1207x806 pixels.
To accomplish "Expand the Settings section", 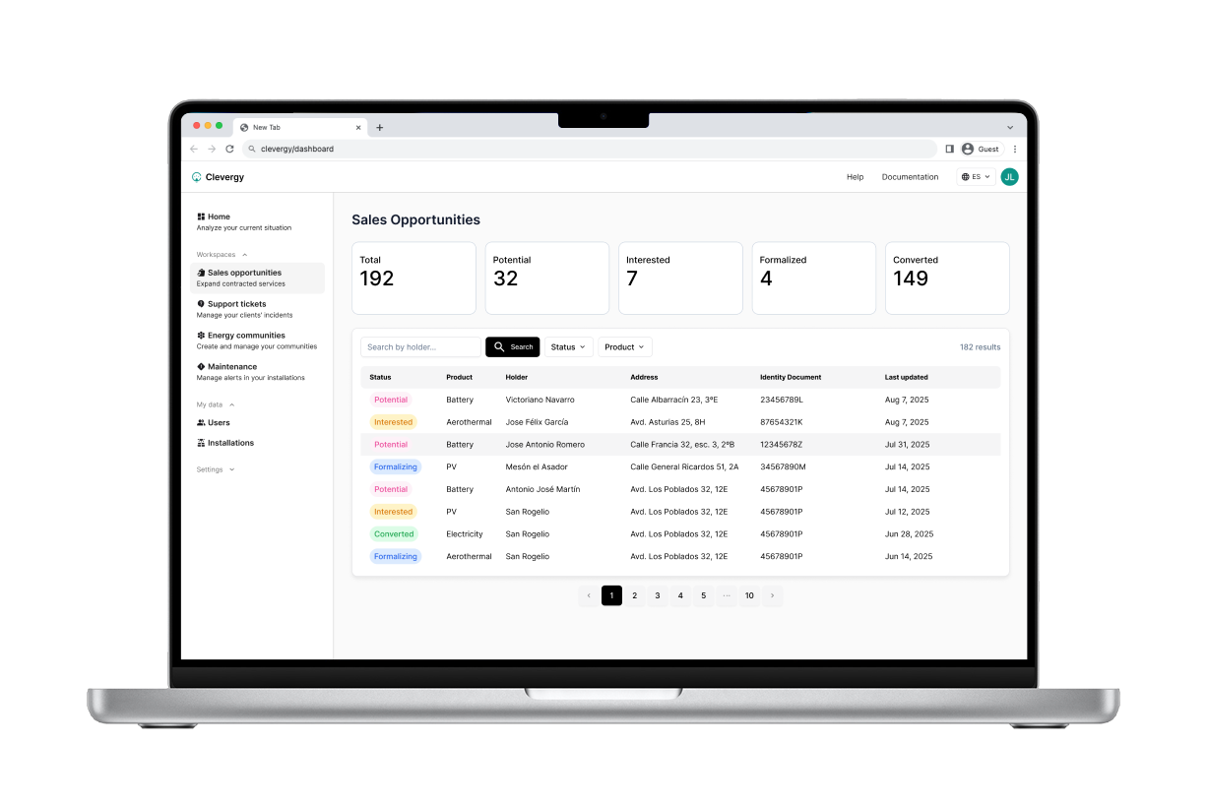I will pyautogui.click(x=216, y=469).
